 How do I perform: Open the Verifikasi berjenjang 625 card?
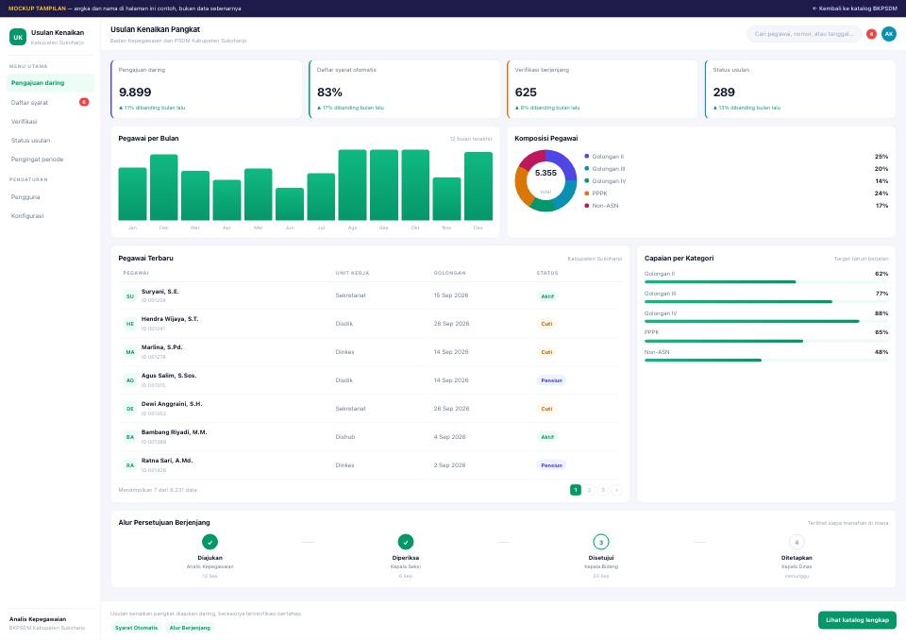coord(602,89)
